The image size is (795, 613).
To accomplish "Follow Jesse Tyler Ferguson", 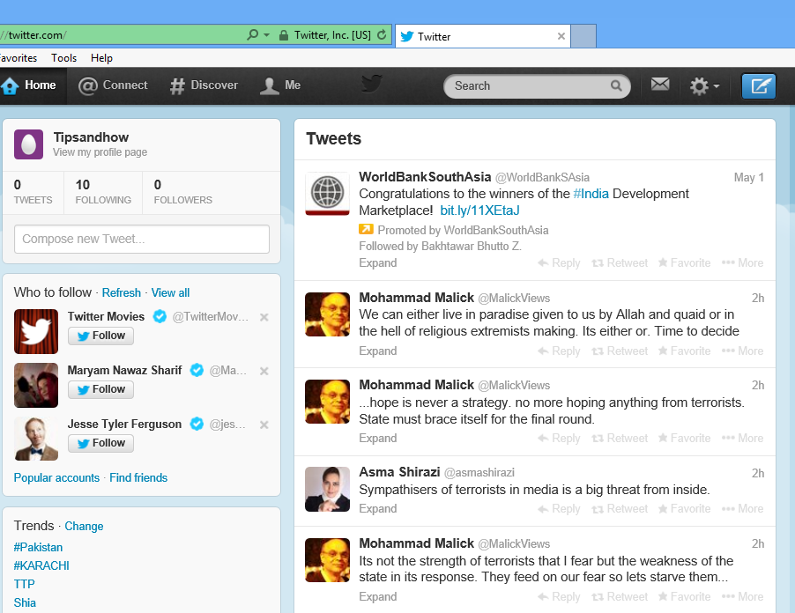I will point(100,443).
